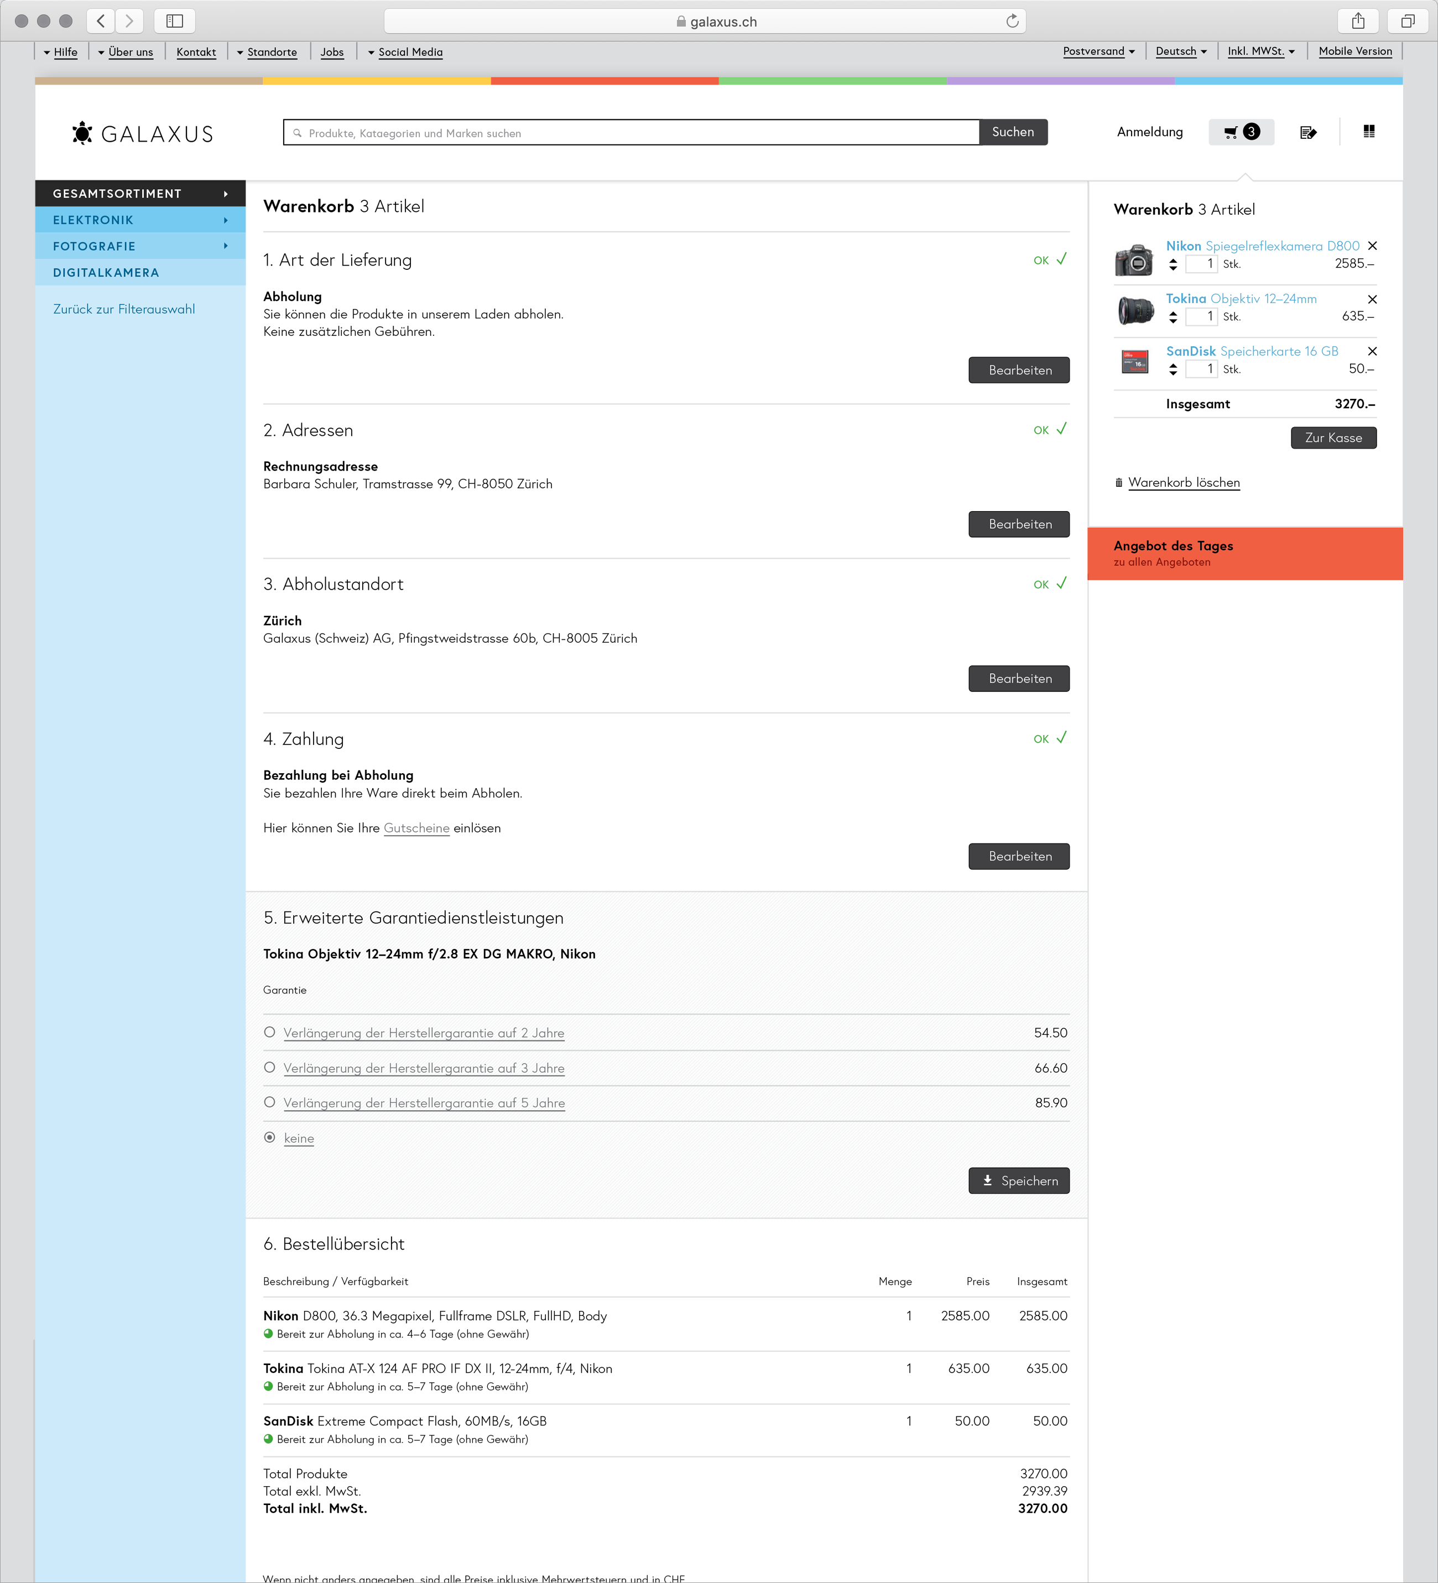
Task: Click SanDisk memory card thumbnail
Action: click(1134, 362)
